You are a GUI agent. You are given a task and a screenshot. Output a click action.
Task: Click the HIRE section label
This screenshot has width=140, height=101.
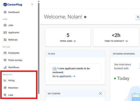pyautogui.click(x=5, y=19)
